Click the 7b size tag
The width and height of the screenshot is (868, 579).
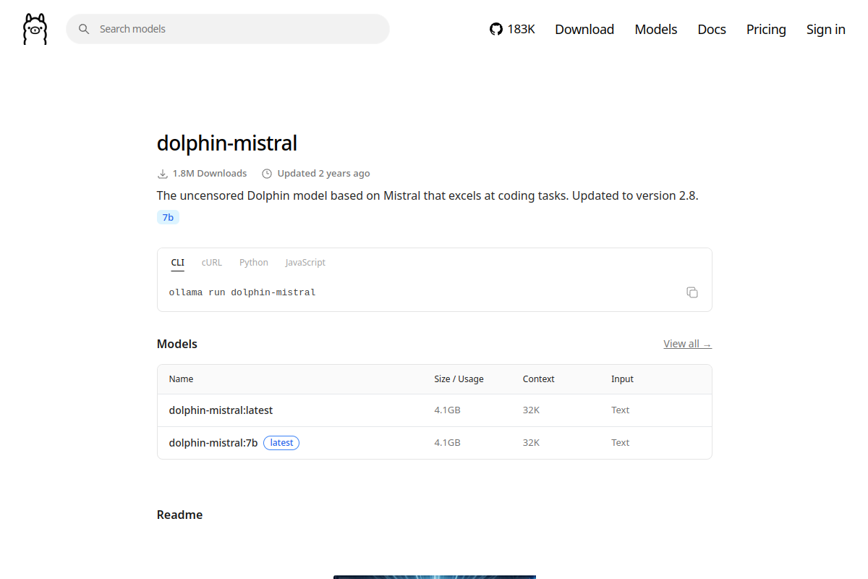click(x=168, y=217)
